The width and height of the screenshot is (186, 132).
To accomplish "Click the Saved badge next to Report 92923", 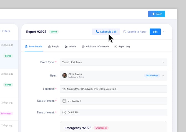I will pos(54,32).
